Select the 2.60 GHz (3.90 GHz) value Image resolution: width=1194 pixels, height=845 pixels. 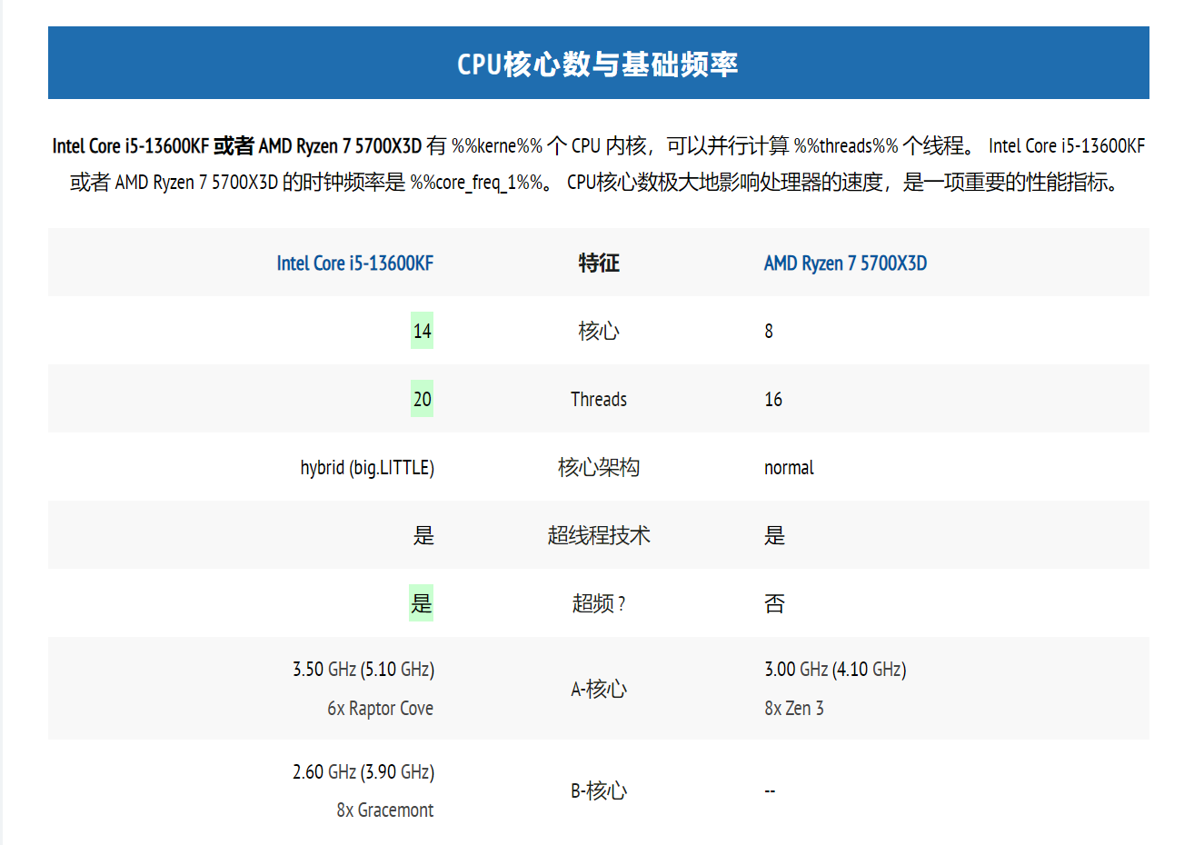coord(363,771)
